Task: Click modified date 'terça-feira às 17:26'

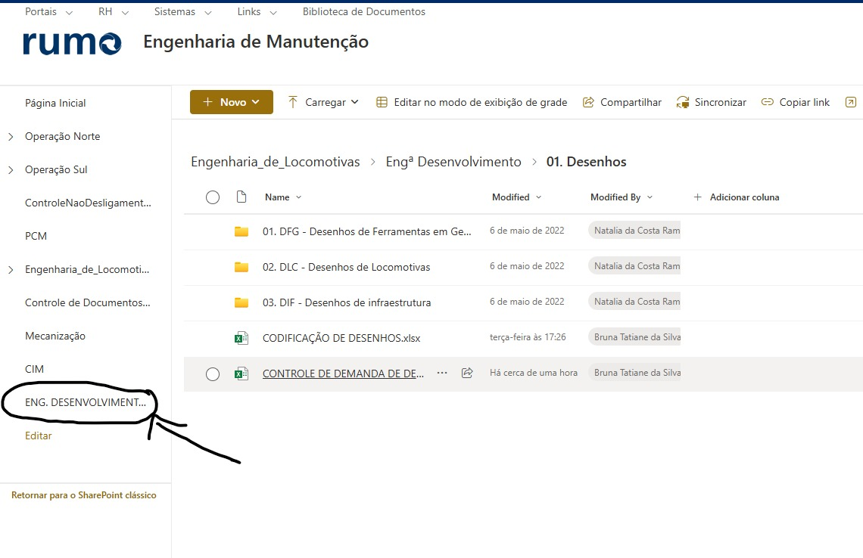Action: pyautogui.click(x=528, y=337)
